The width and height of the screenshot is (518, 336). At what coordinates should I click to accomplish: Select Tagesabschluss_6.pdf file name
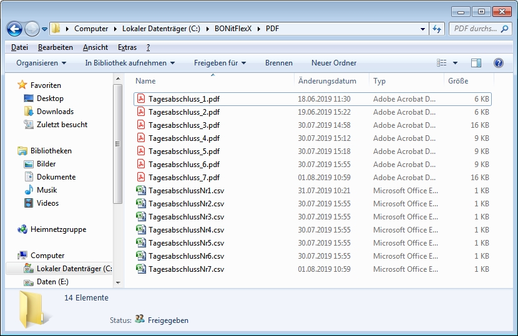(184, 165)
